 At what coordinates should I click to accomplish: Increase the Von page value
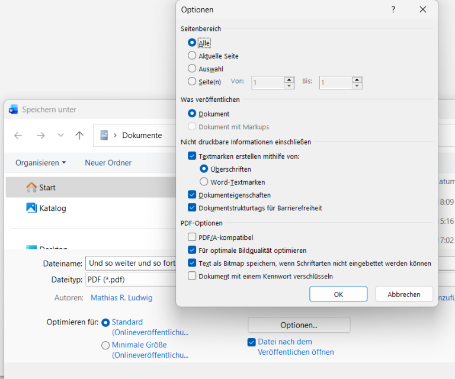click(x=289, y=80)
